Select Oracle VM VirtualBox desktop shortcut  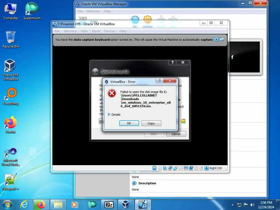pos(10,70)
